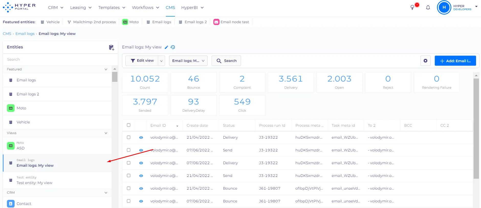The image size is (481, 208).
Task: Click the lightbulb tips icon
Action: (412, 7)
